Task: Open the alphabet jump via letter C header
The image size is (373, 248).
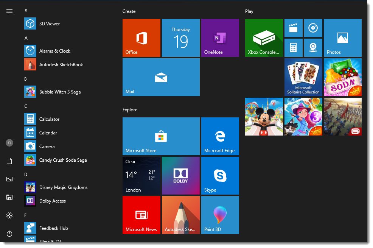Action: click(26, 106)
